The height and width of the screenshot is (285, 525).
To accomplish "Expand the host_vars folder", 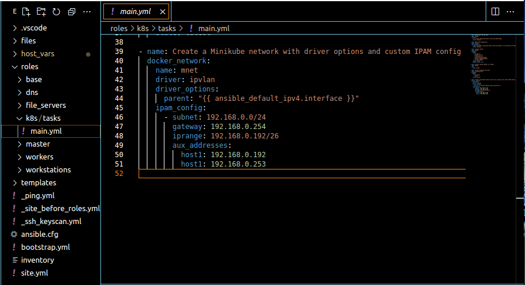I will (x=38, y=53).
